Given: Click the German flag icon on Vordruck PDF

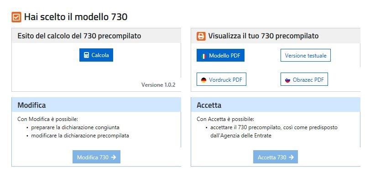Looking at the screenshot, I should point(203,80).
